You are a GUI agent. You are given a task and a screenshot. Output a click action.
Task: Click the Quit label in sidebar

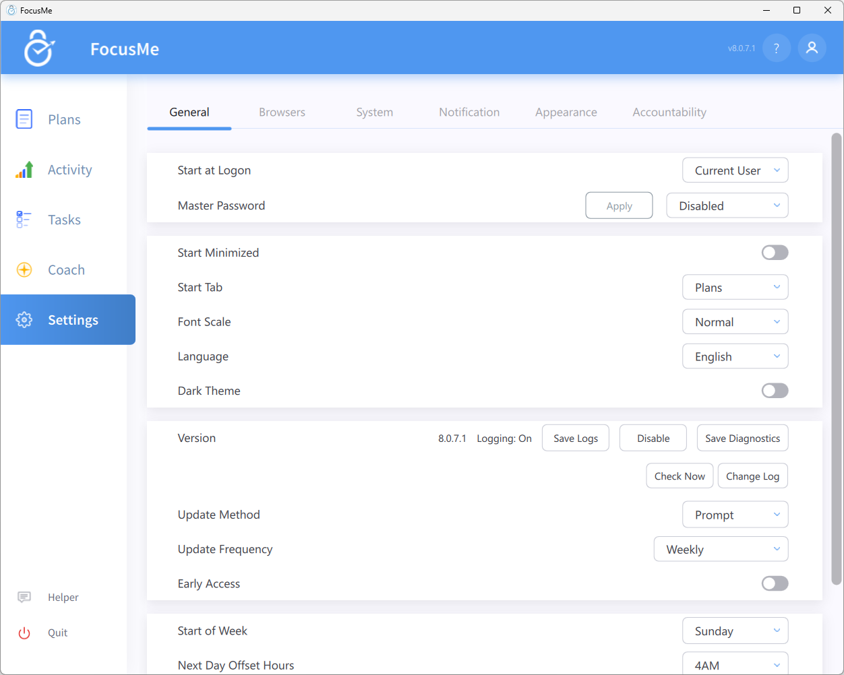coord(58,633)
